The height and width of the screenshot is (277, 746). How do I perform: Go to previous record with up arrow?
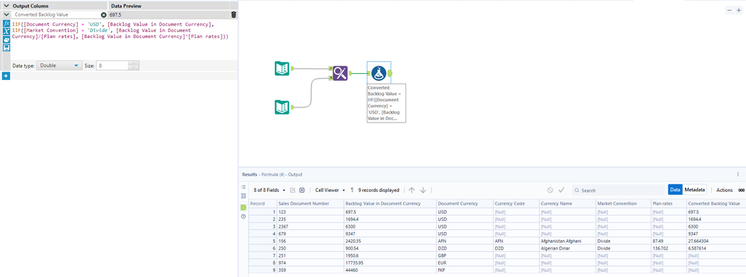(411, 190)
